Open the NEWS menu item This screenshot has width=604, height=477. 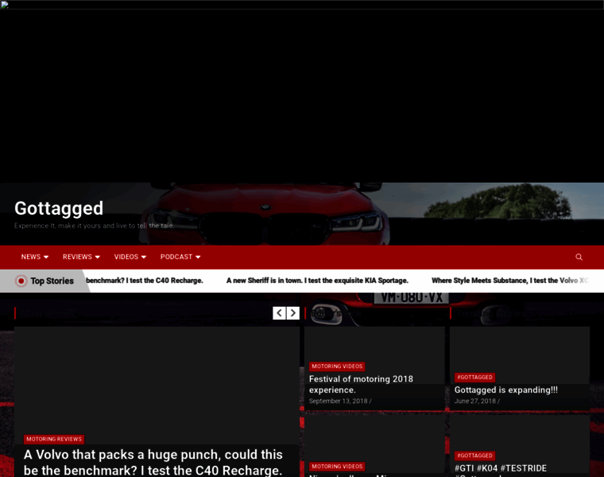(x=31, y=257)
